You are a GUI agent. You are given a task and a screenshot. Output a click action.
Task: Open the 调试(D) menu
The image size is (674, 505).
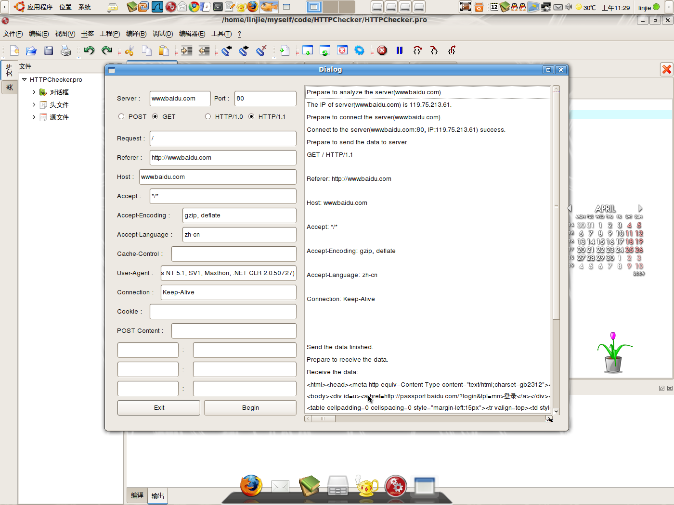click(x=163, y=34)
